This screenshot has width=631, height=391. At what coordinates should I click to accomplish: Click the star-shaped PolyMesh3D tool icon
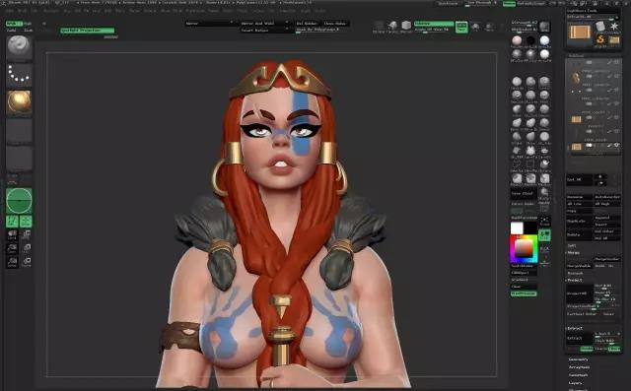(613, 27)
